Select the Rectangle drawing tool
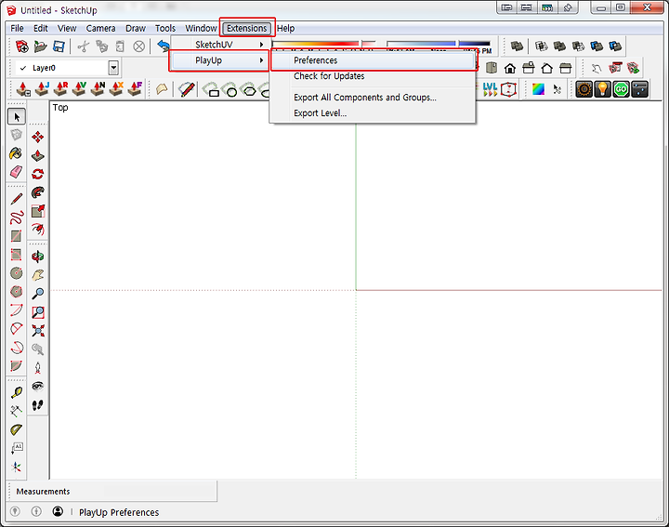Screen dimensions: 669x527 tap(16, 236)
